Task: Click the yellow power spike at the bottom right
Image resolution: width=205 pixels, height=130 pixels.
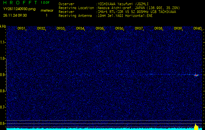Action: click(196, 127)
